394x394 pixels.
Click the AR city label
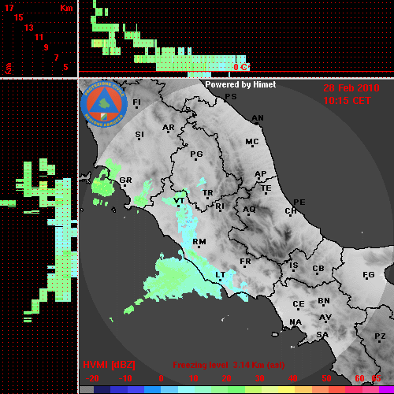click(169, 128)
